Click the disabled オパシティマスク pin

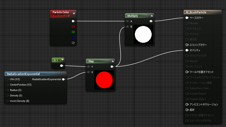click(187, 56)
